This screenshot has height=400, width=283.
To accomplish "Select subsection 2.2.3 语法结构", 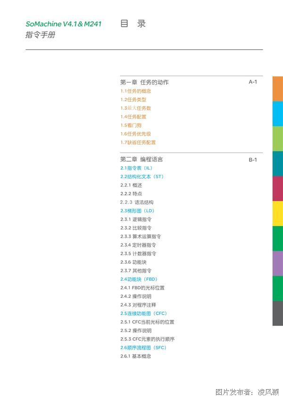I will (137, 202).
